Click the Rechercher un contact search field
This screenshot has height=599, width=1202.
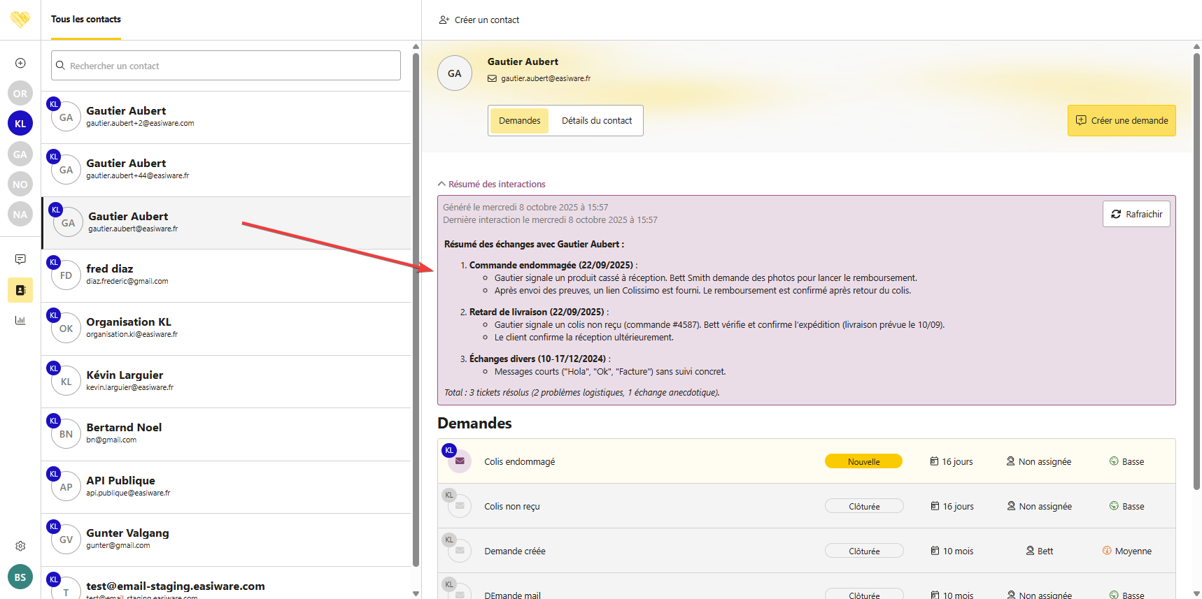point(226,66)
